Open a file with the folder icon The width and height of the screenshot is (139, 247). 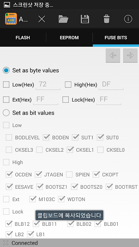63,19
